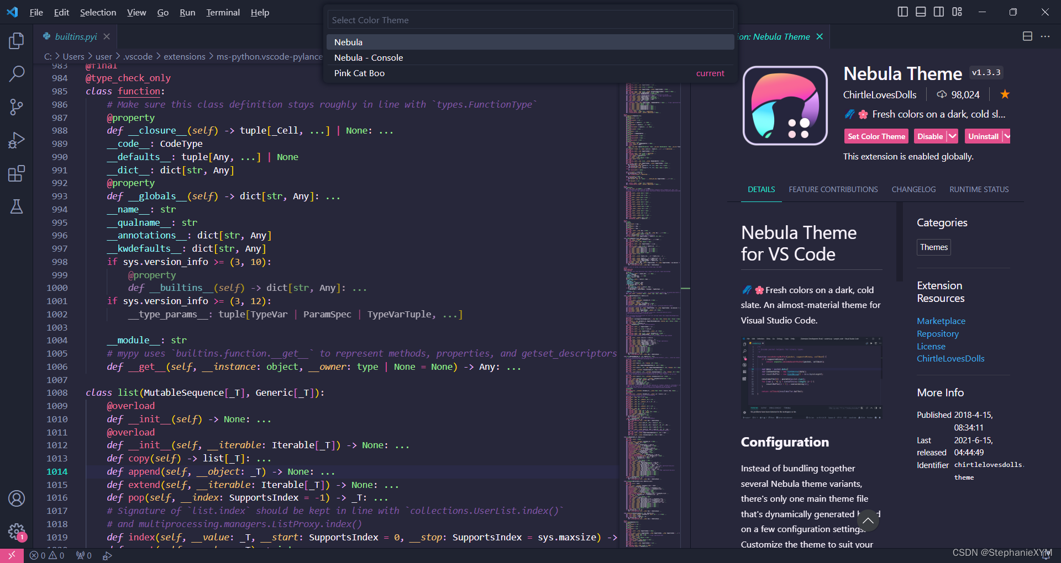Open the View menu

[136, 12]
